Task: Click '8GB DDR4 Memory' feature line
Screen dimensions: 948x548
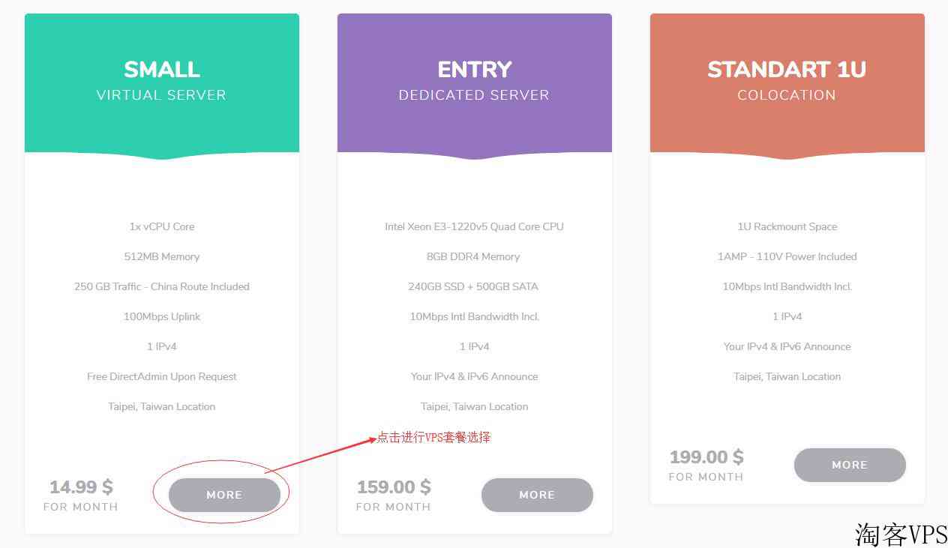Action: coord(475,256)
